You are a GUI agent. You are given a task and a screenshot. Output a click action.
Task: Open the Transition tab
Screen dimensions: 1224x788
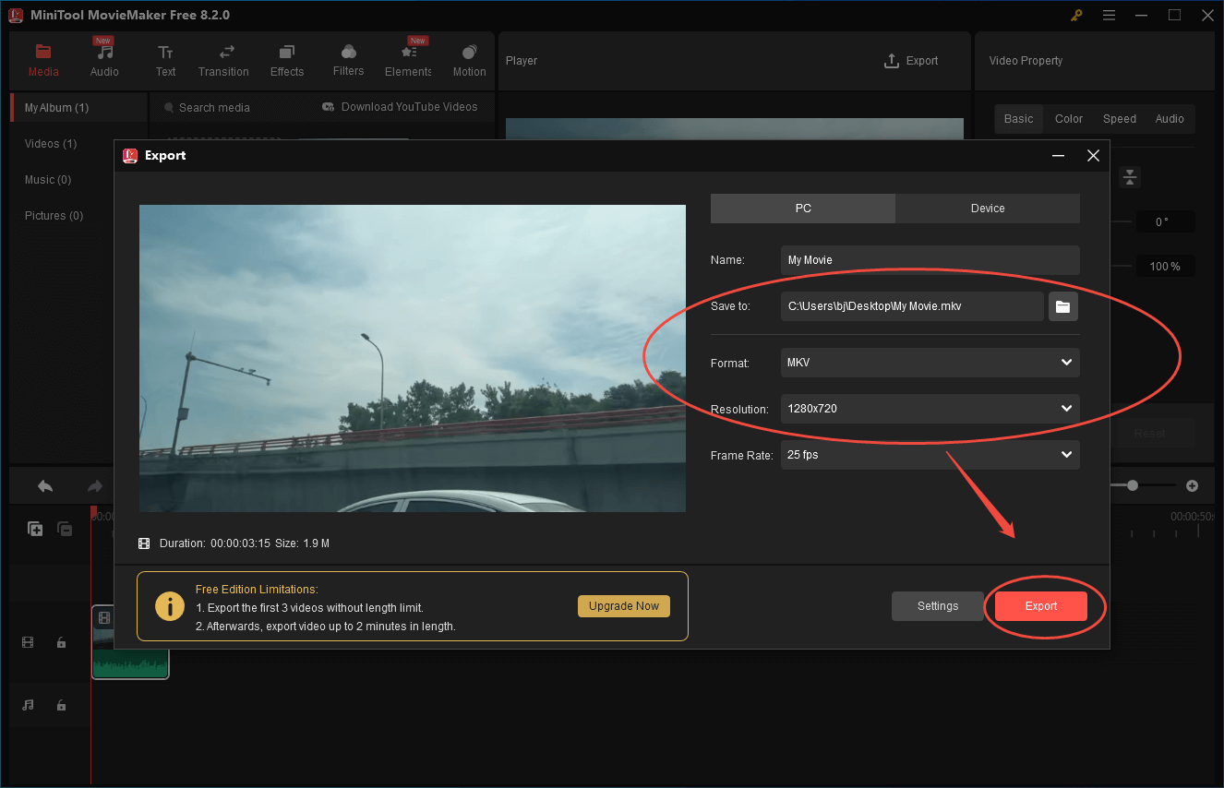(x=223, y=61)
